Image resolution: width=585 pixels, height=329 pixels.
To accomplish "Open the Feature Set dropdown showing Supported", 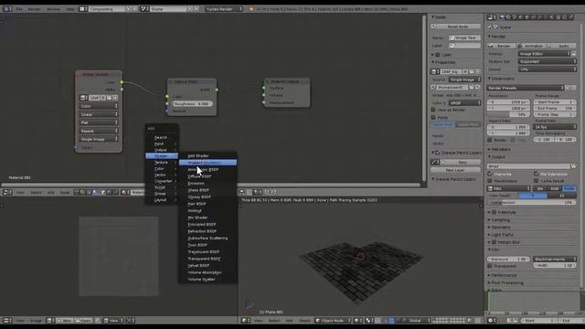I will pyautogui.click(x=548, y=61).
